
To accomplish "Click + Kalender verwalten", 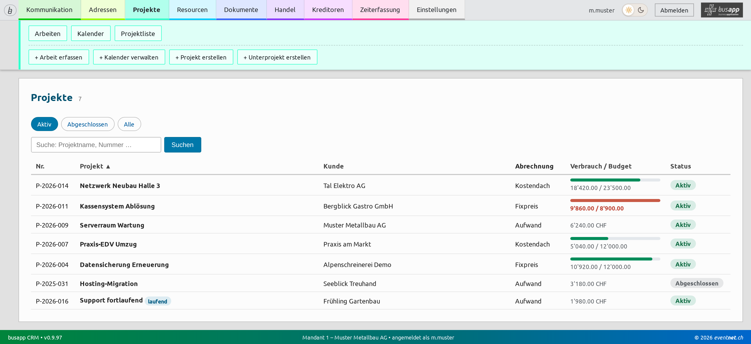I will [x=129, y=57].
